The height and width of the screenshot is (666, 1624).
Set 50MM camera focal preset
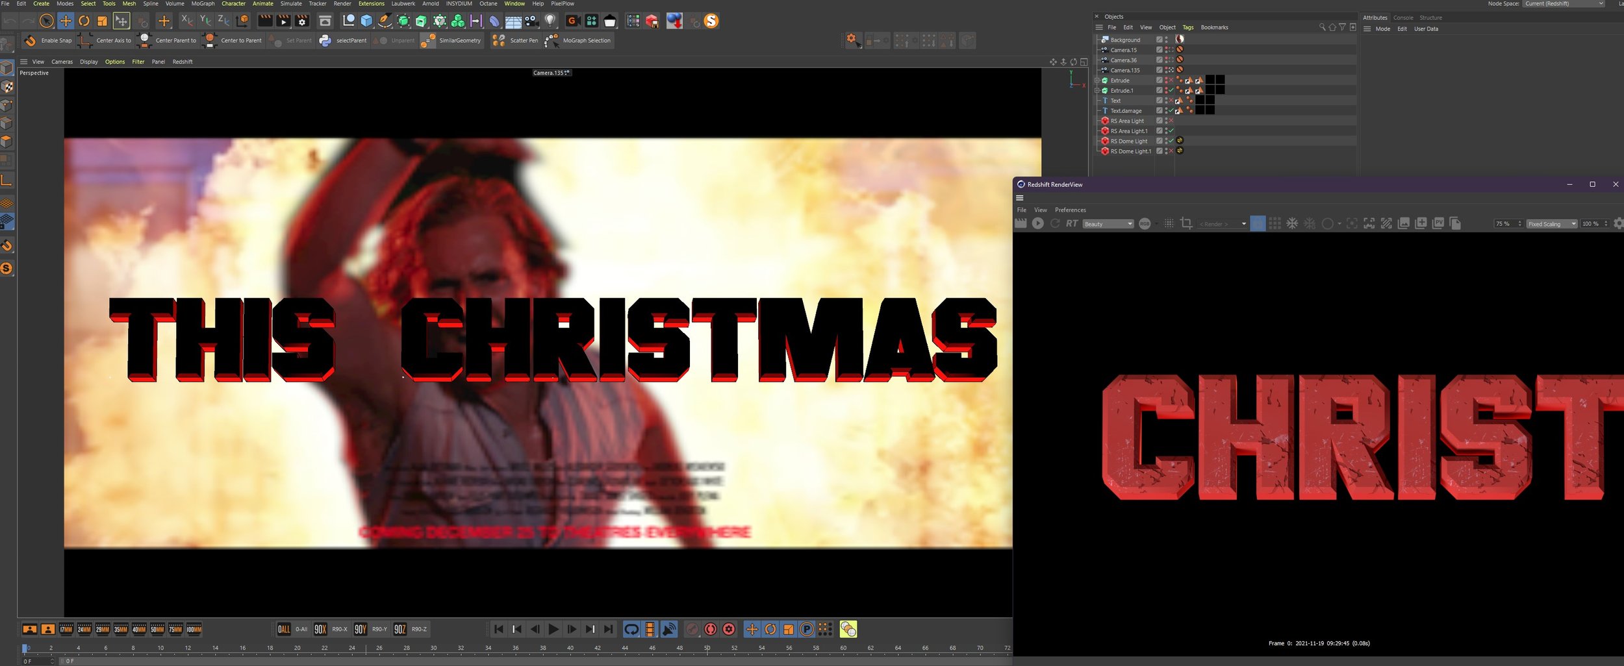[x=157, y=629]
